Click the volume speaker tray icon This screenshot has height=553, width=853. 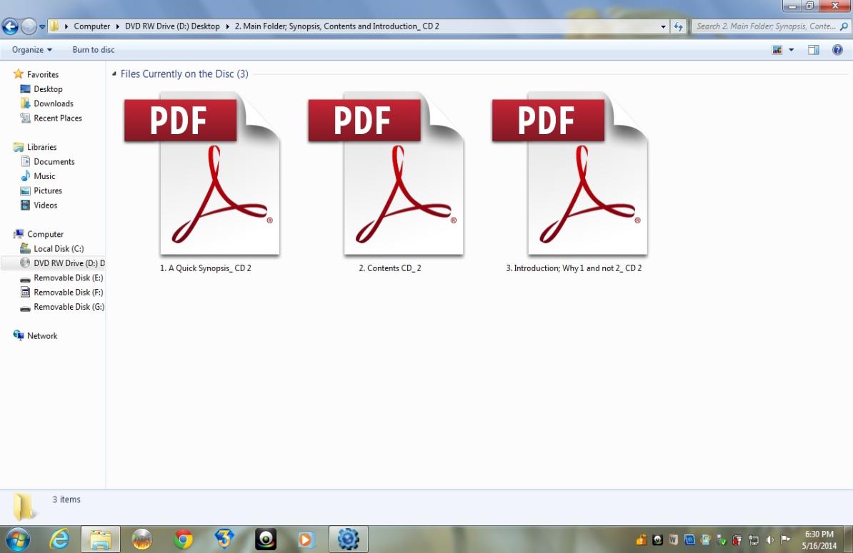click(x=769, y=540)
